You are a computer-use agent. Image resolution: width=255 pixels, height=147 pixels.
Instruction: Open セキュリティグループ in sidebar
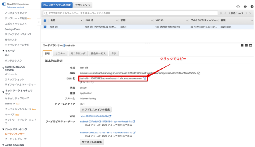17,98
